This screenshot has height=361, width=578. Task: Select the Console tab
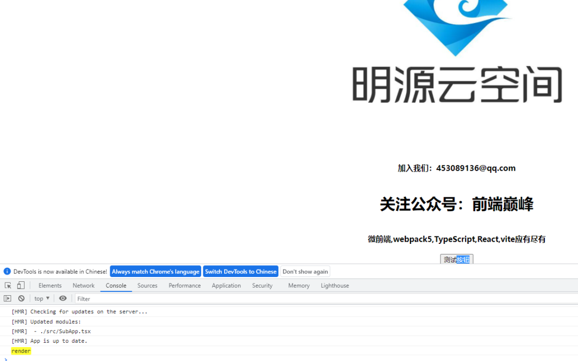[116, 286]
